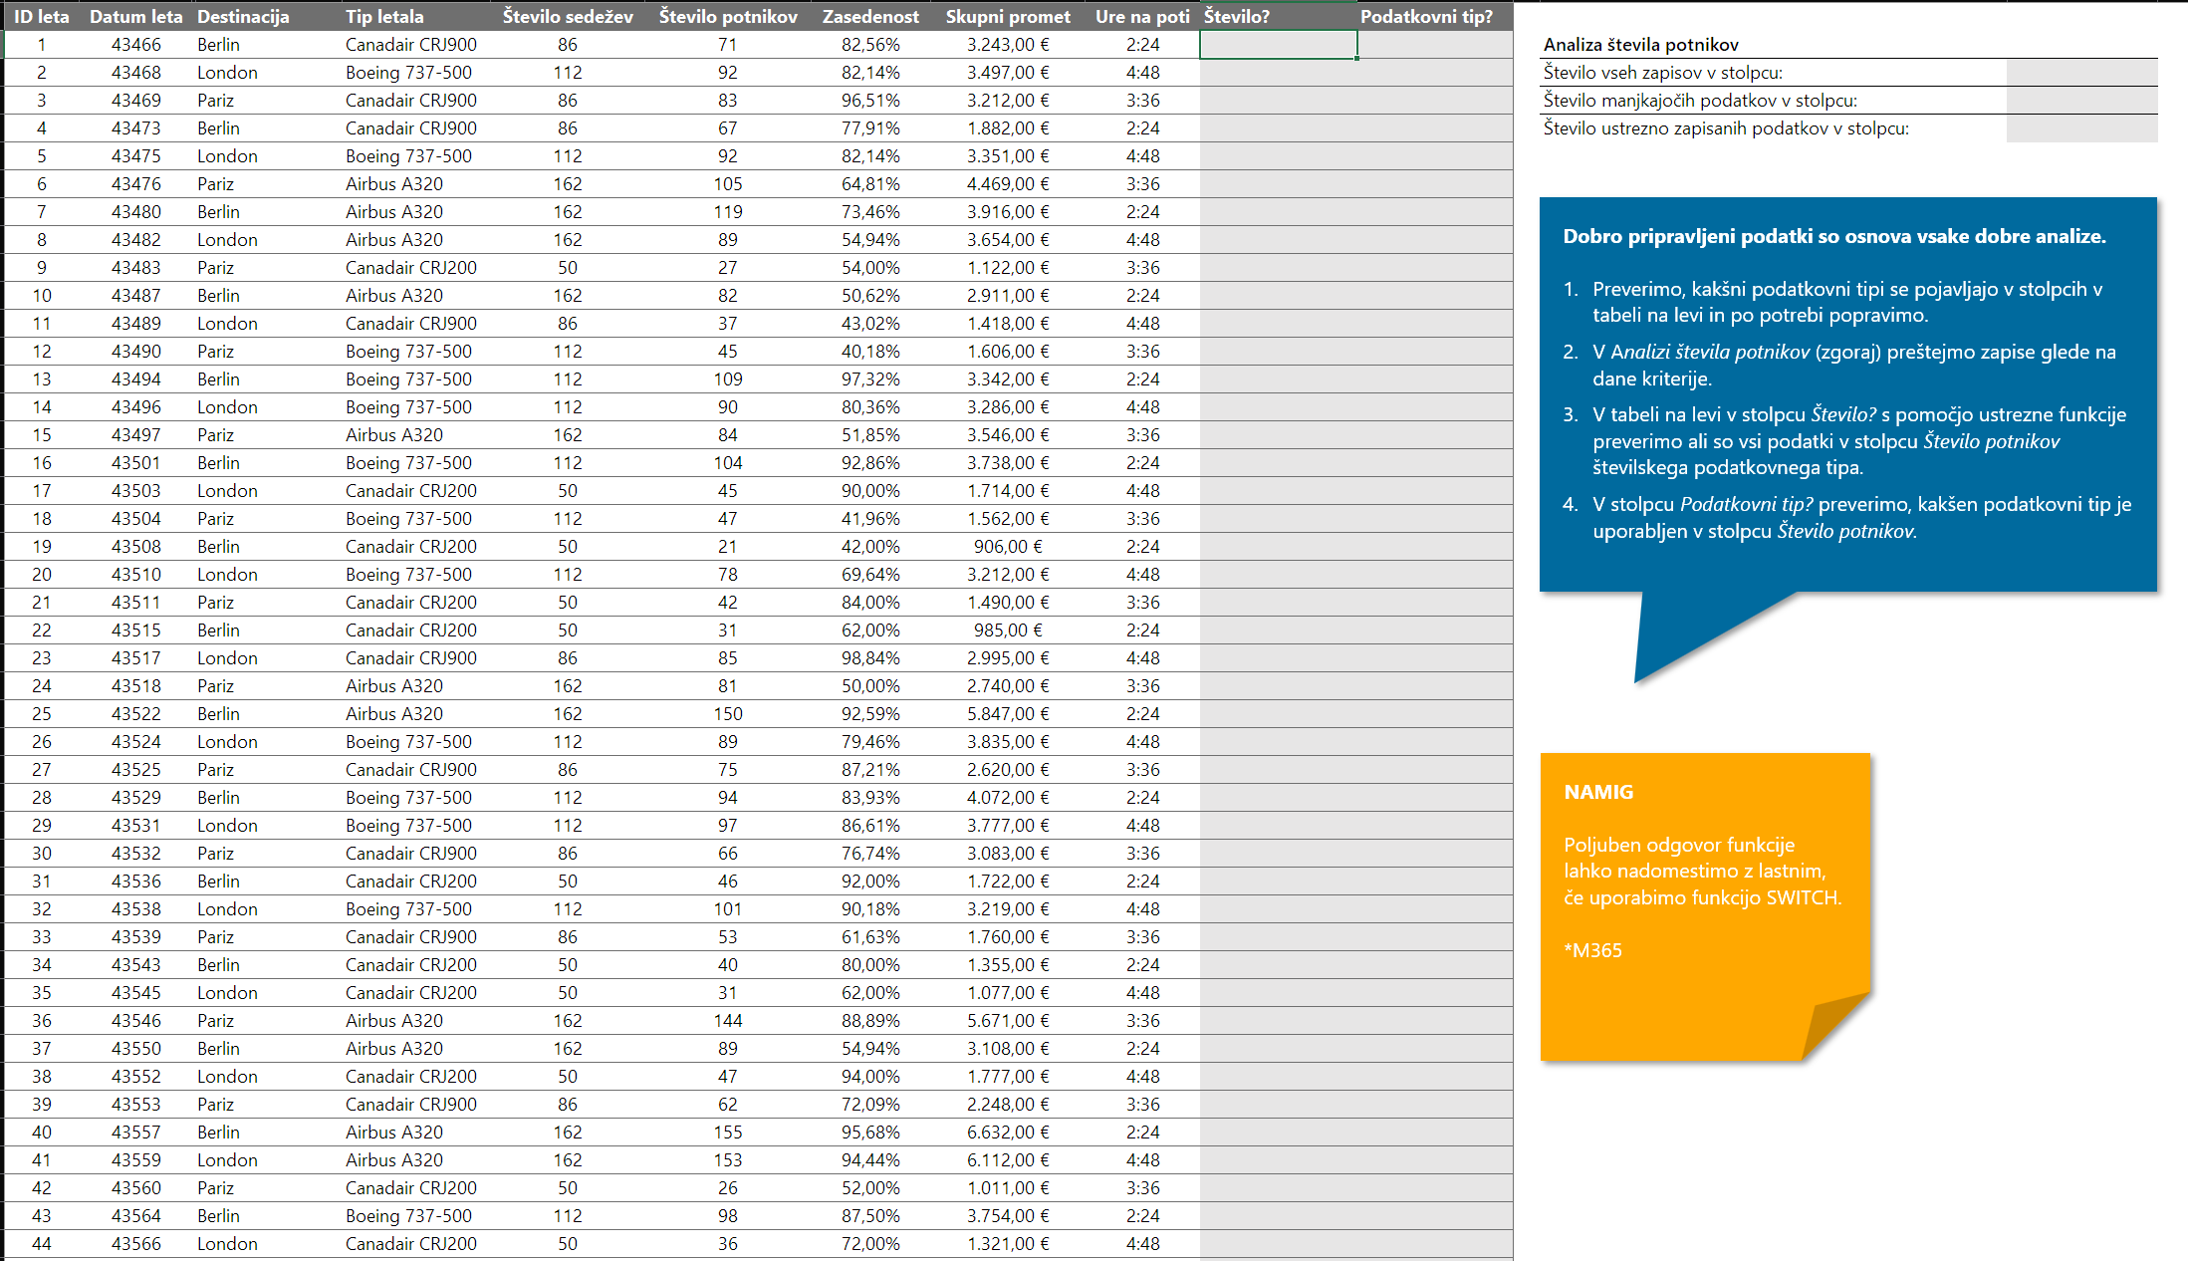Select date cell 43466 in row 1
This screenshot has width=2188, height=1261.
[136, 45]
